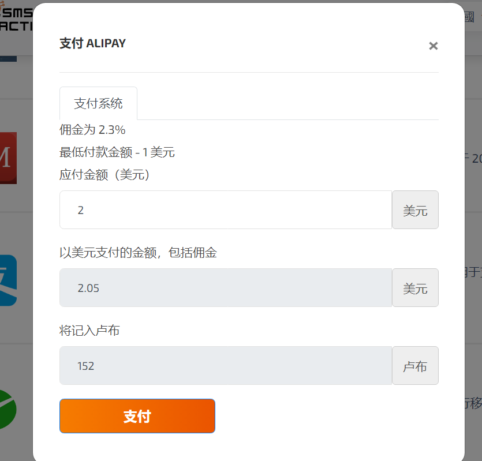Dismiss the payment dialog with the X
The image size is (482, 461).
click(x=434, y=46)
